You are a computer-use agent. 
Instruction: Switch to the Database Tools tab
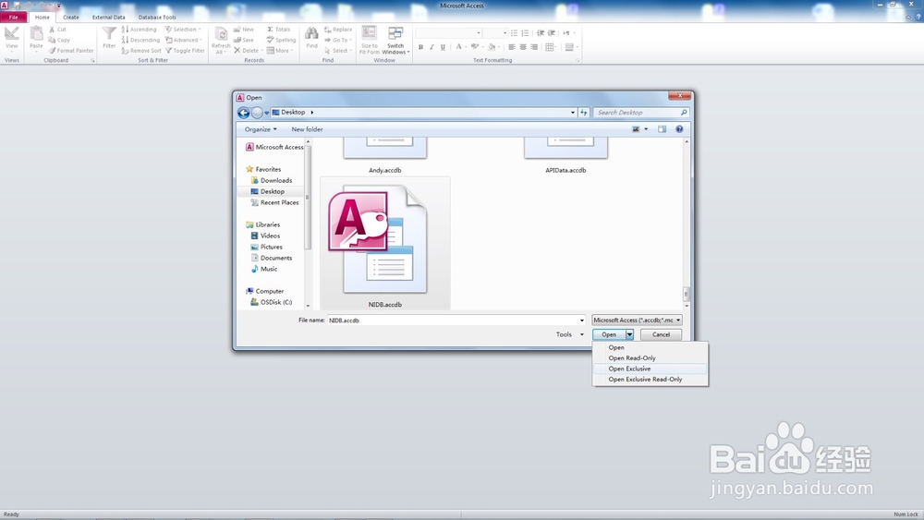(157, 17)
